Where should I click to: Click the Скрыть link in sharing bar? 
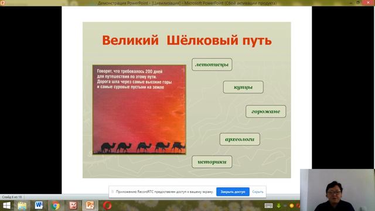pyautogui.click(x=258, y=192)
